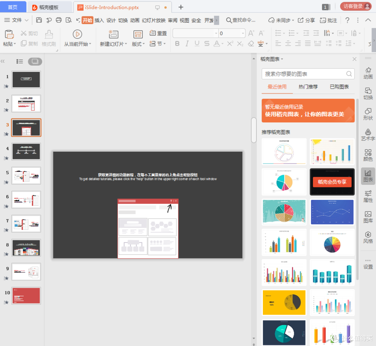The height and width of the screenshot is (346, 376).
Task: Open the Paste (粘贴) dropdown arrow
Action: pos(15,44)
